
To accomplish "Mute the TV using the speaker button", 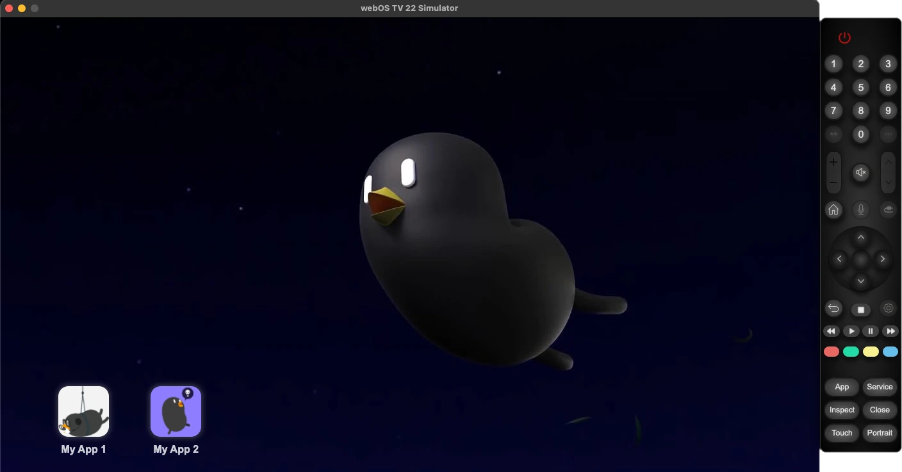I will pos(861,172).
